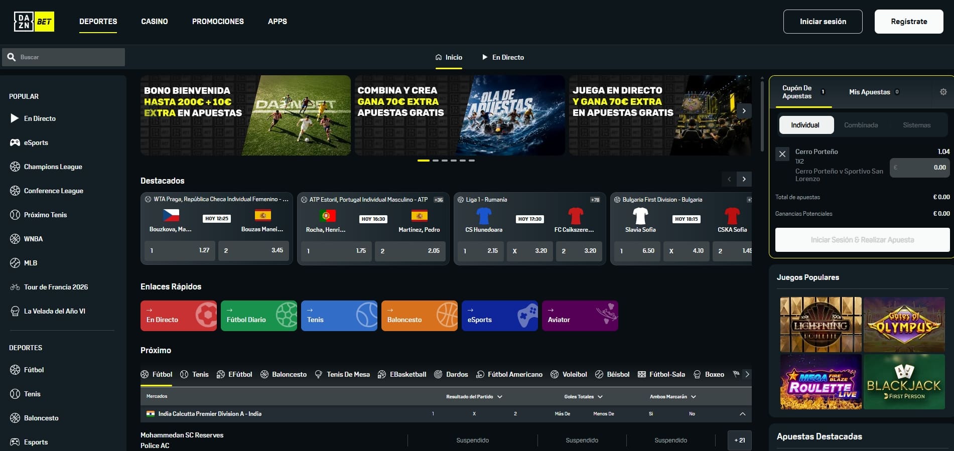
Task: Open coupon settings gear icon
Action: [x=943, y=92]
